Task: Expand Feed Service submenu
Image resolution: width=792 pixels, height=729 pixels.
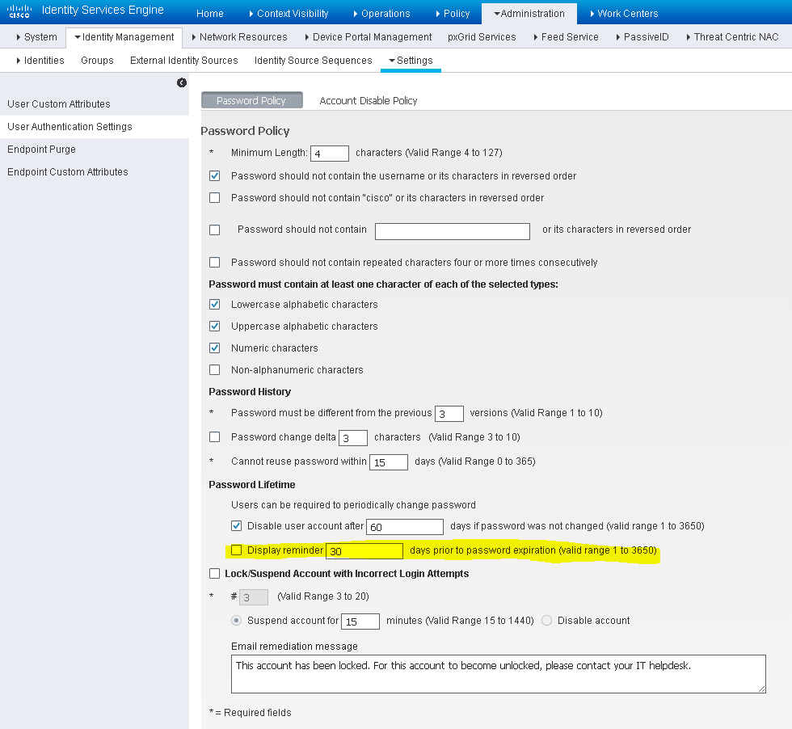Action: 566,37
